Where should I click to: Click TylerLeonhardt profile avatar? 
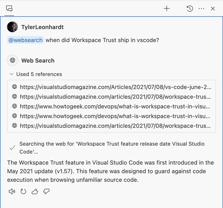click(12, 27)
